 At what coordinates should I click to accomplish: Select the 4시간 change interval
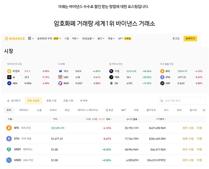[95, 119]
